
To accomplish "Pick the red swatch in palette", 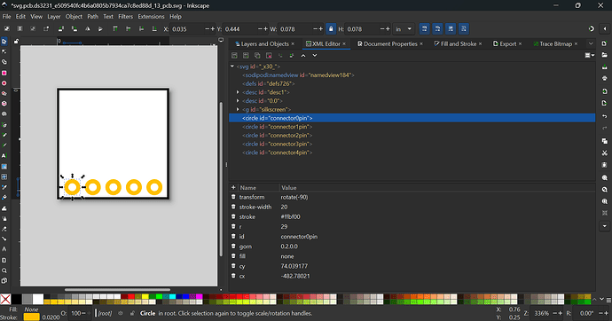I will 131,297.
